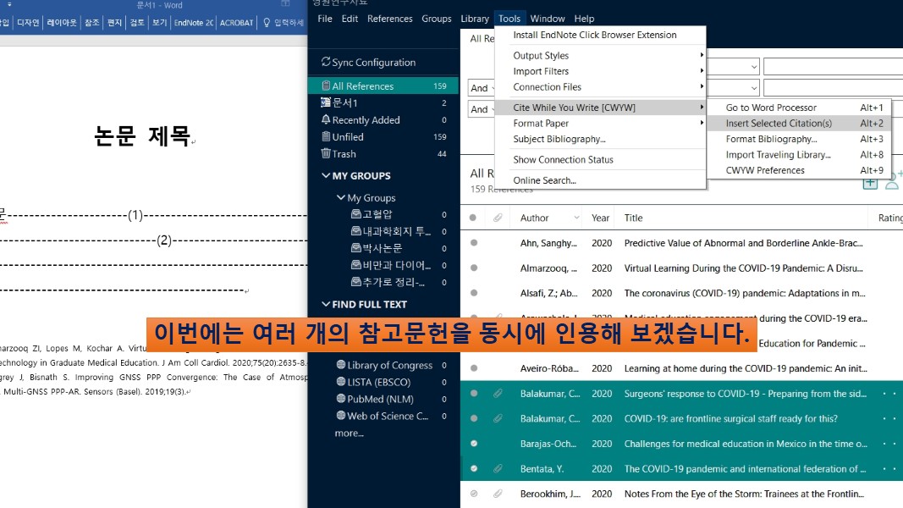Click the paperclip on Bentata row
Viewport: 903px width, 508px height.
[498, 469]
